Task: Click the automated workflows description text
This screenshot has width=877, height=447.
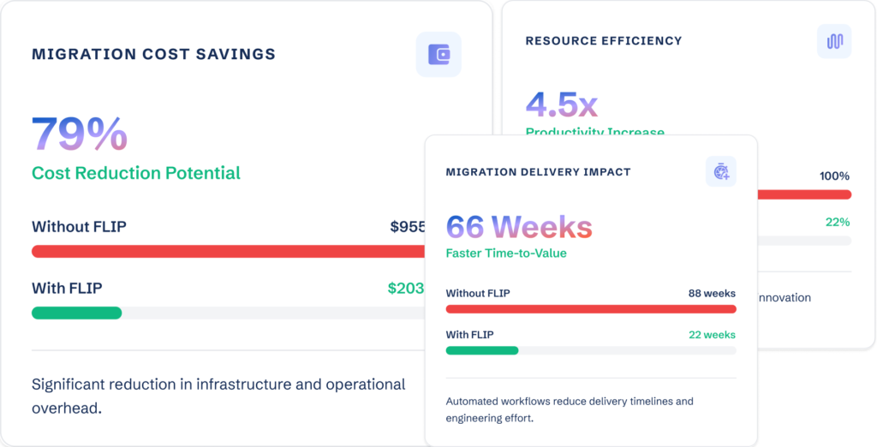Action: pyautogui.click(x=570, y=409)
